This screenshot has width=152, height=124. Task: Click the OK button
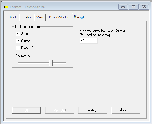pyautogui.click(x=26, y=110)
